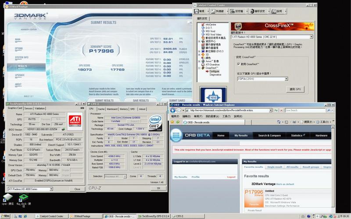Click the SUBMIT RESULTS button in 3DMark
The height and width of the screenshot is (219, 351).
[x=104, y=100]
